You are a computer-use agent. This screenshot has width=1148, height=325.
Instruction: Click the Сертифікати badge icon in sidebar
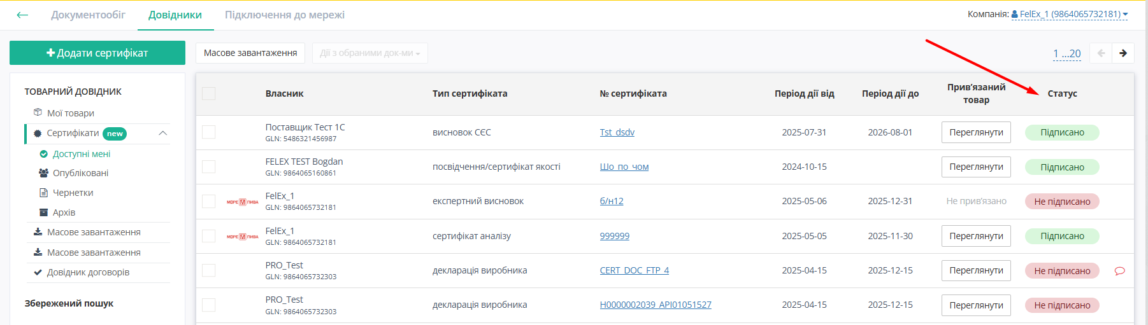(x=38, y=133)
